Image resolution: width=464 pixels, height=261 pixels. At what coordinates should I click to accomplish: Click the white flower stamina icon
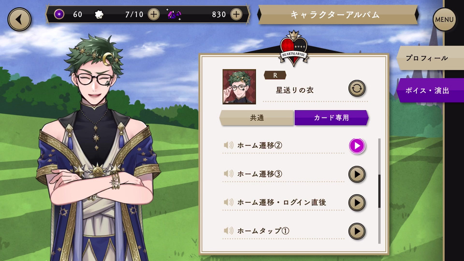coord(99,14)
